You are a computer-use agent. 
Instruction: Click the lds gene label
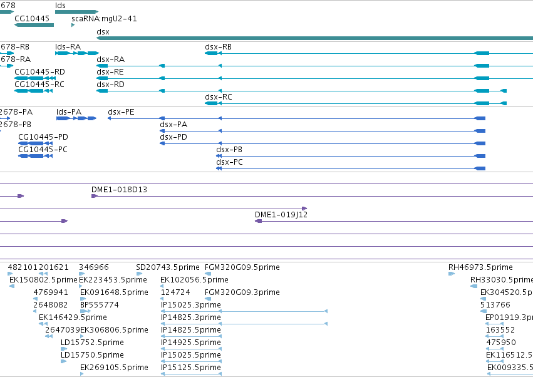click(60, 6)
